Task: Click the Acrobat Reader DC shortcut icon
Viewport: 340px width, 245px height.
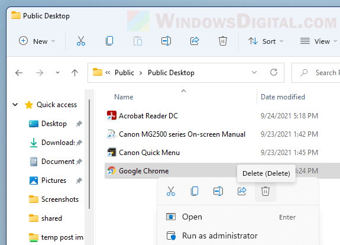Action: 112,115
